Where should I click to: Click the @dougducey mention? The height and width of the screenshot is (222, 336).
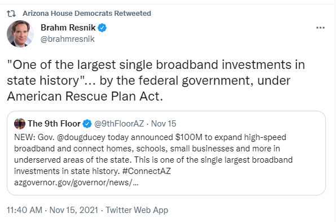pyautogui.click(x=81, y=137)
